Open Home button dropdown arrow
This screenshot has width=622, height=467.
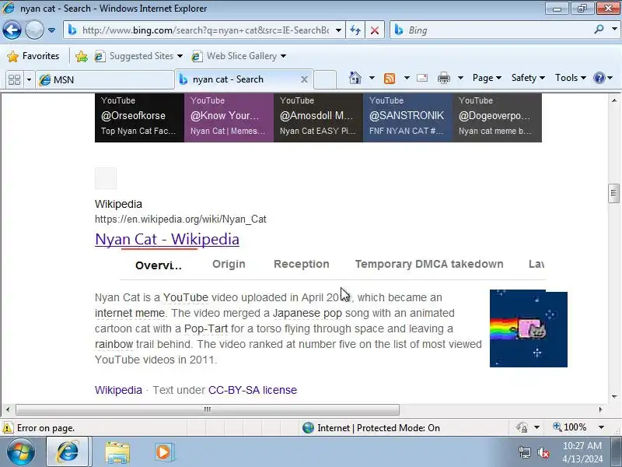(372, 78)
